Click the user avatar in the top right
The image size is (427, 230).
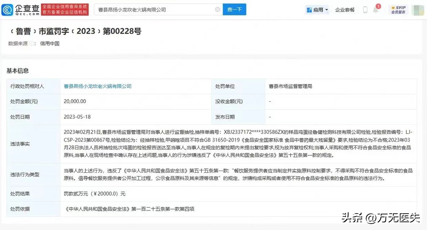[417, 10]
